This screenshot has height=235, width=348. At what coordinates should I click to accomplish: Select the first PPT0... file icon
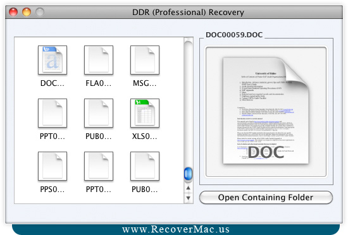[x=53, y=113]
